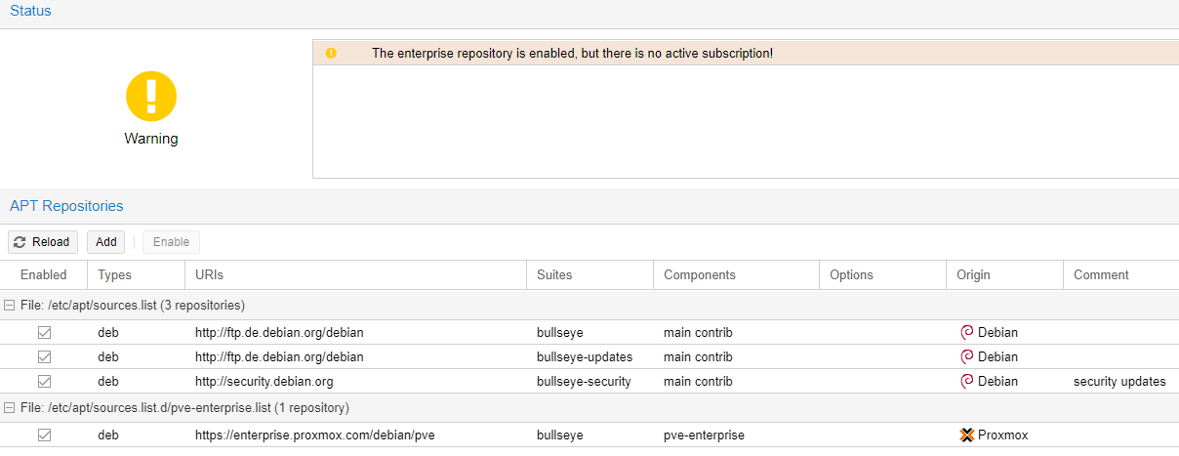Click the Debian logo in the bullseye-security row
This screenshot has height=456, width=1179.
pyautogui.click(x=967, y=382)
